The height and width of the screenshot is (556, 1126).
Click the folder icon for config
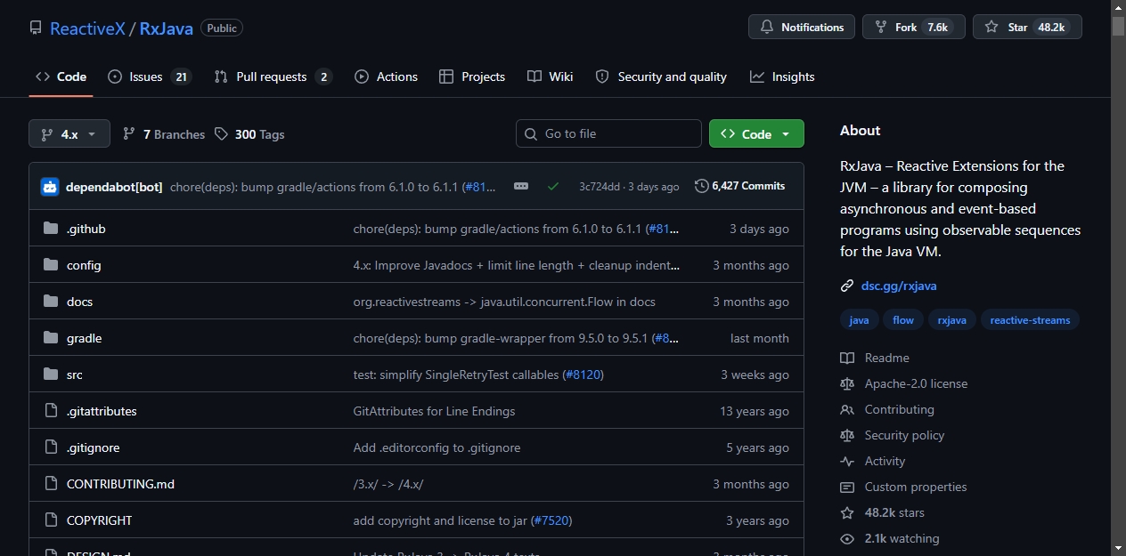pyautogui.click(x=51, y=265)
